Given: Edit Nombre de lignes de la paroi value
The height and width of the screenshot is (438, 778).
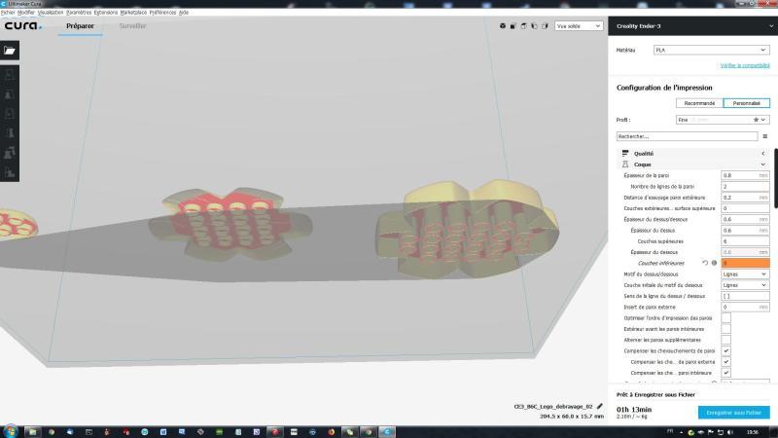Looking at the screenshot, I should [745, 186].
